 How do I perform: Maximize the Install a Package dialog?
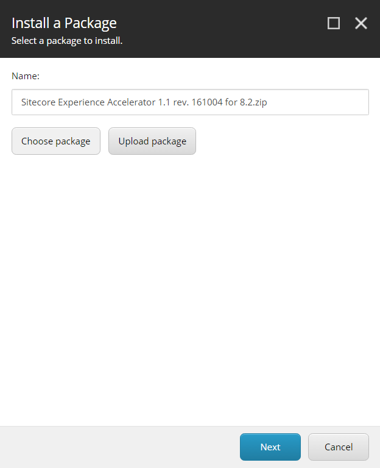334,23
